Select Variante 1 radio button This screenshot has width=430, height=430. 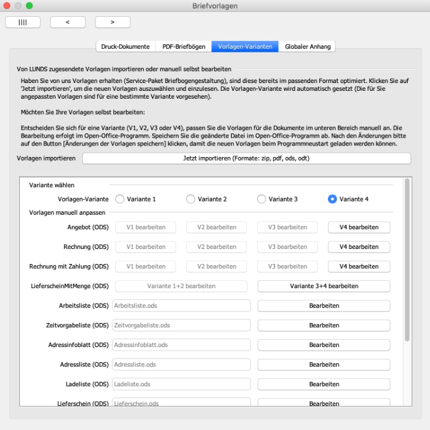(x=120, y=199)
